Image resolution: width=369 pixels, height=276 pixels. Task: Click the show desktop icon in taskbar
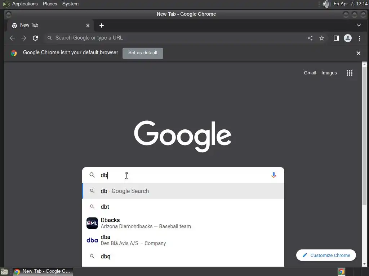tap(4, 272)
